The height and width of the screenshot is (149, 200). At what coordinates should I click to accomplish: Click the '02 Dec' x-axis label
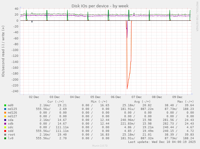(x=34, y=97)
